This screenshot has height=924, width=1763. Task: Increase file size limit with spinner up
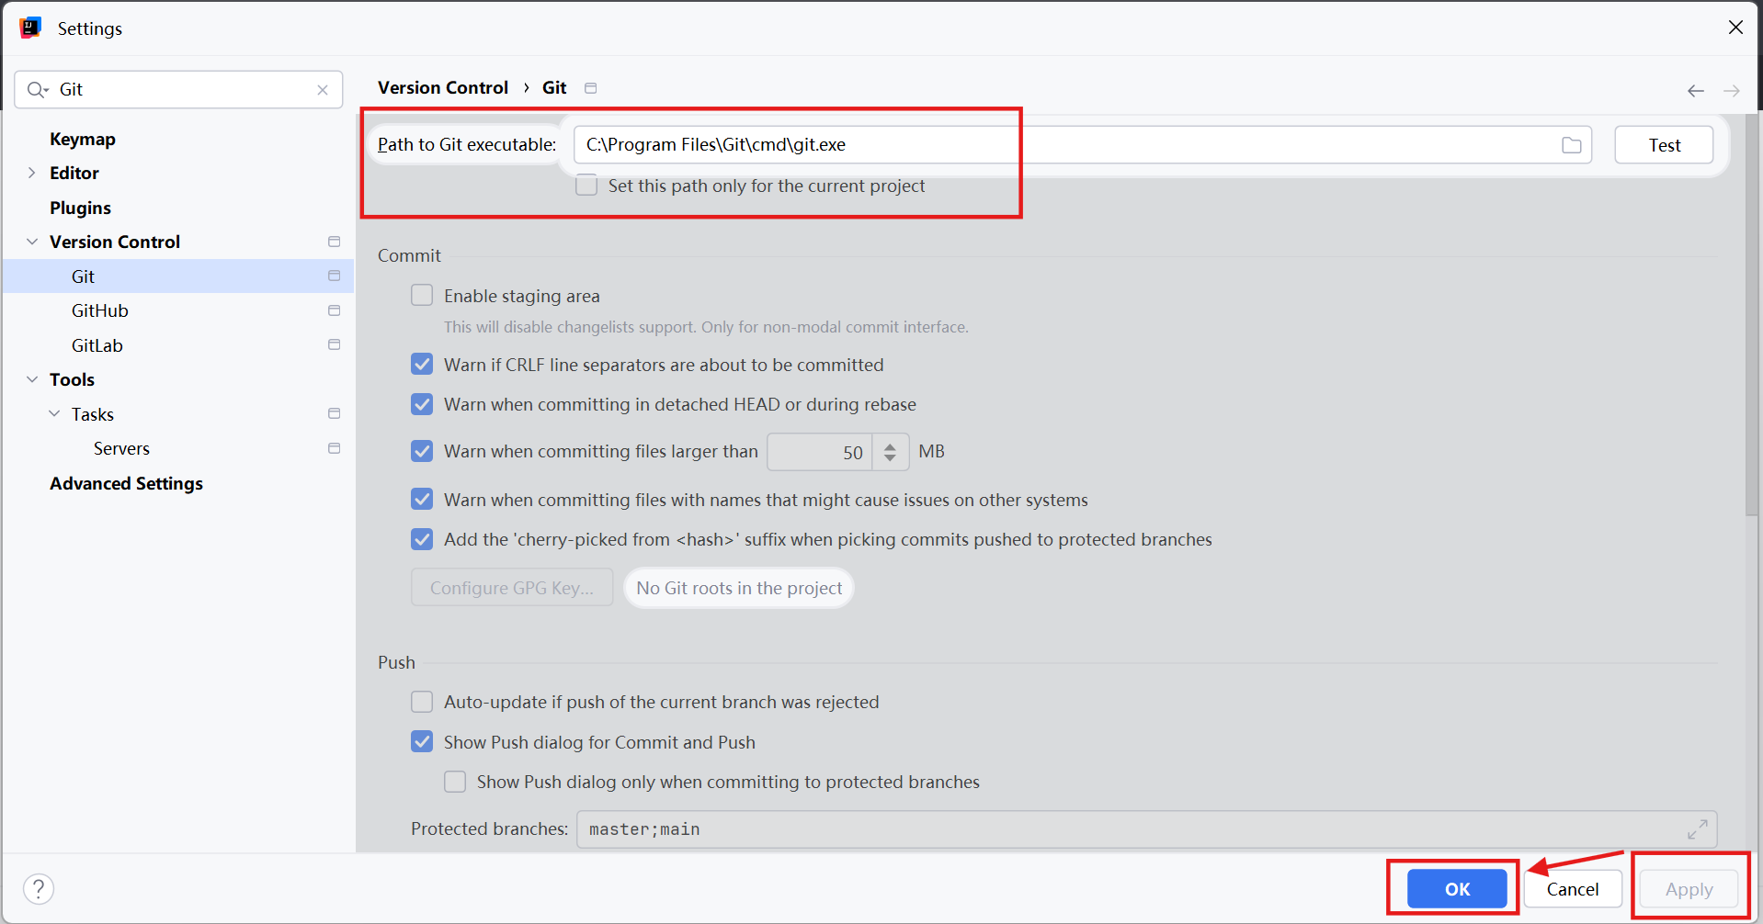[890, 445]
